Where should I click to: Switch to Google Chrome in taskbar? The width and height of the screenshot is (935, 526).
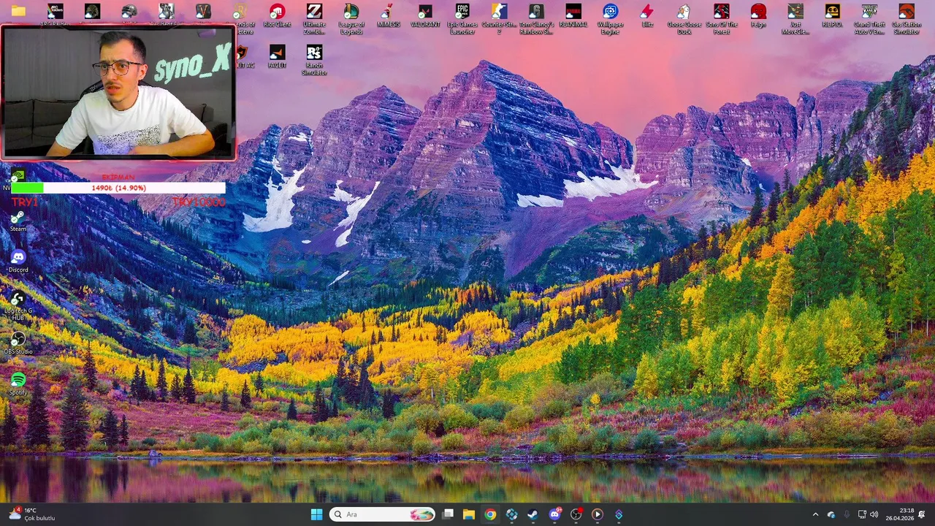point(490,514)
